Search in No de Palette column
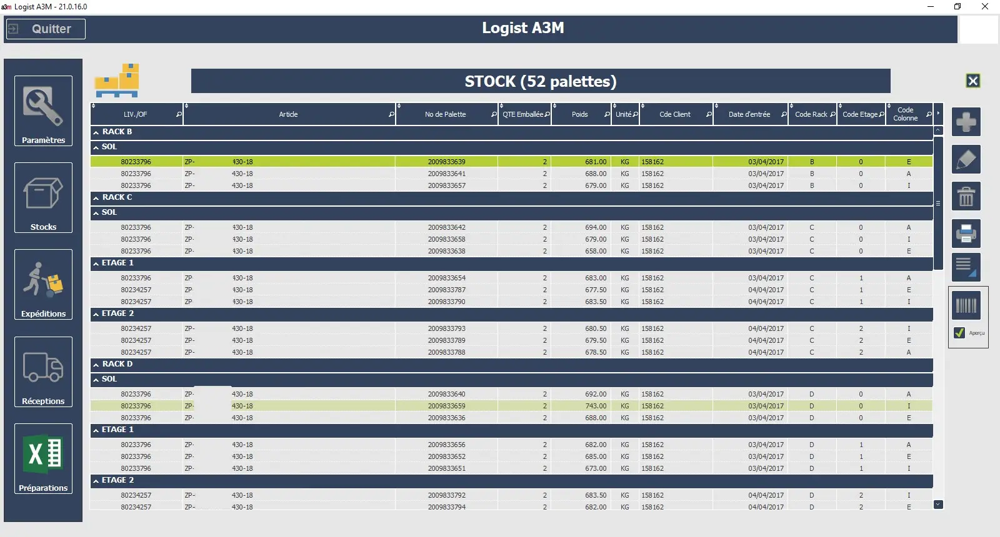The height and width of the screenshot is (537, 1000). click(x=494, y=115)
